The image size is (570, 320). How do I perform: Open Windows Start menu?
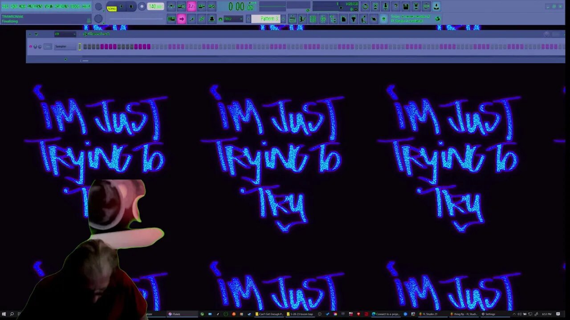tap(4, 314)
